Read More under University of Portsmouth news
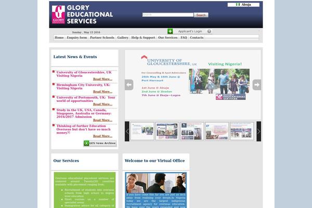The height and width of the screenshot is (208, 312). (102, 104)
